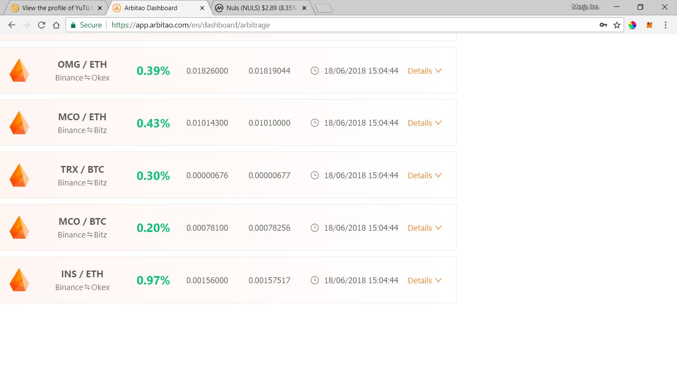Click price 0.00000676

coord(207,175)
